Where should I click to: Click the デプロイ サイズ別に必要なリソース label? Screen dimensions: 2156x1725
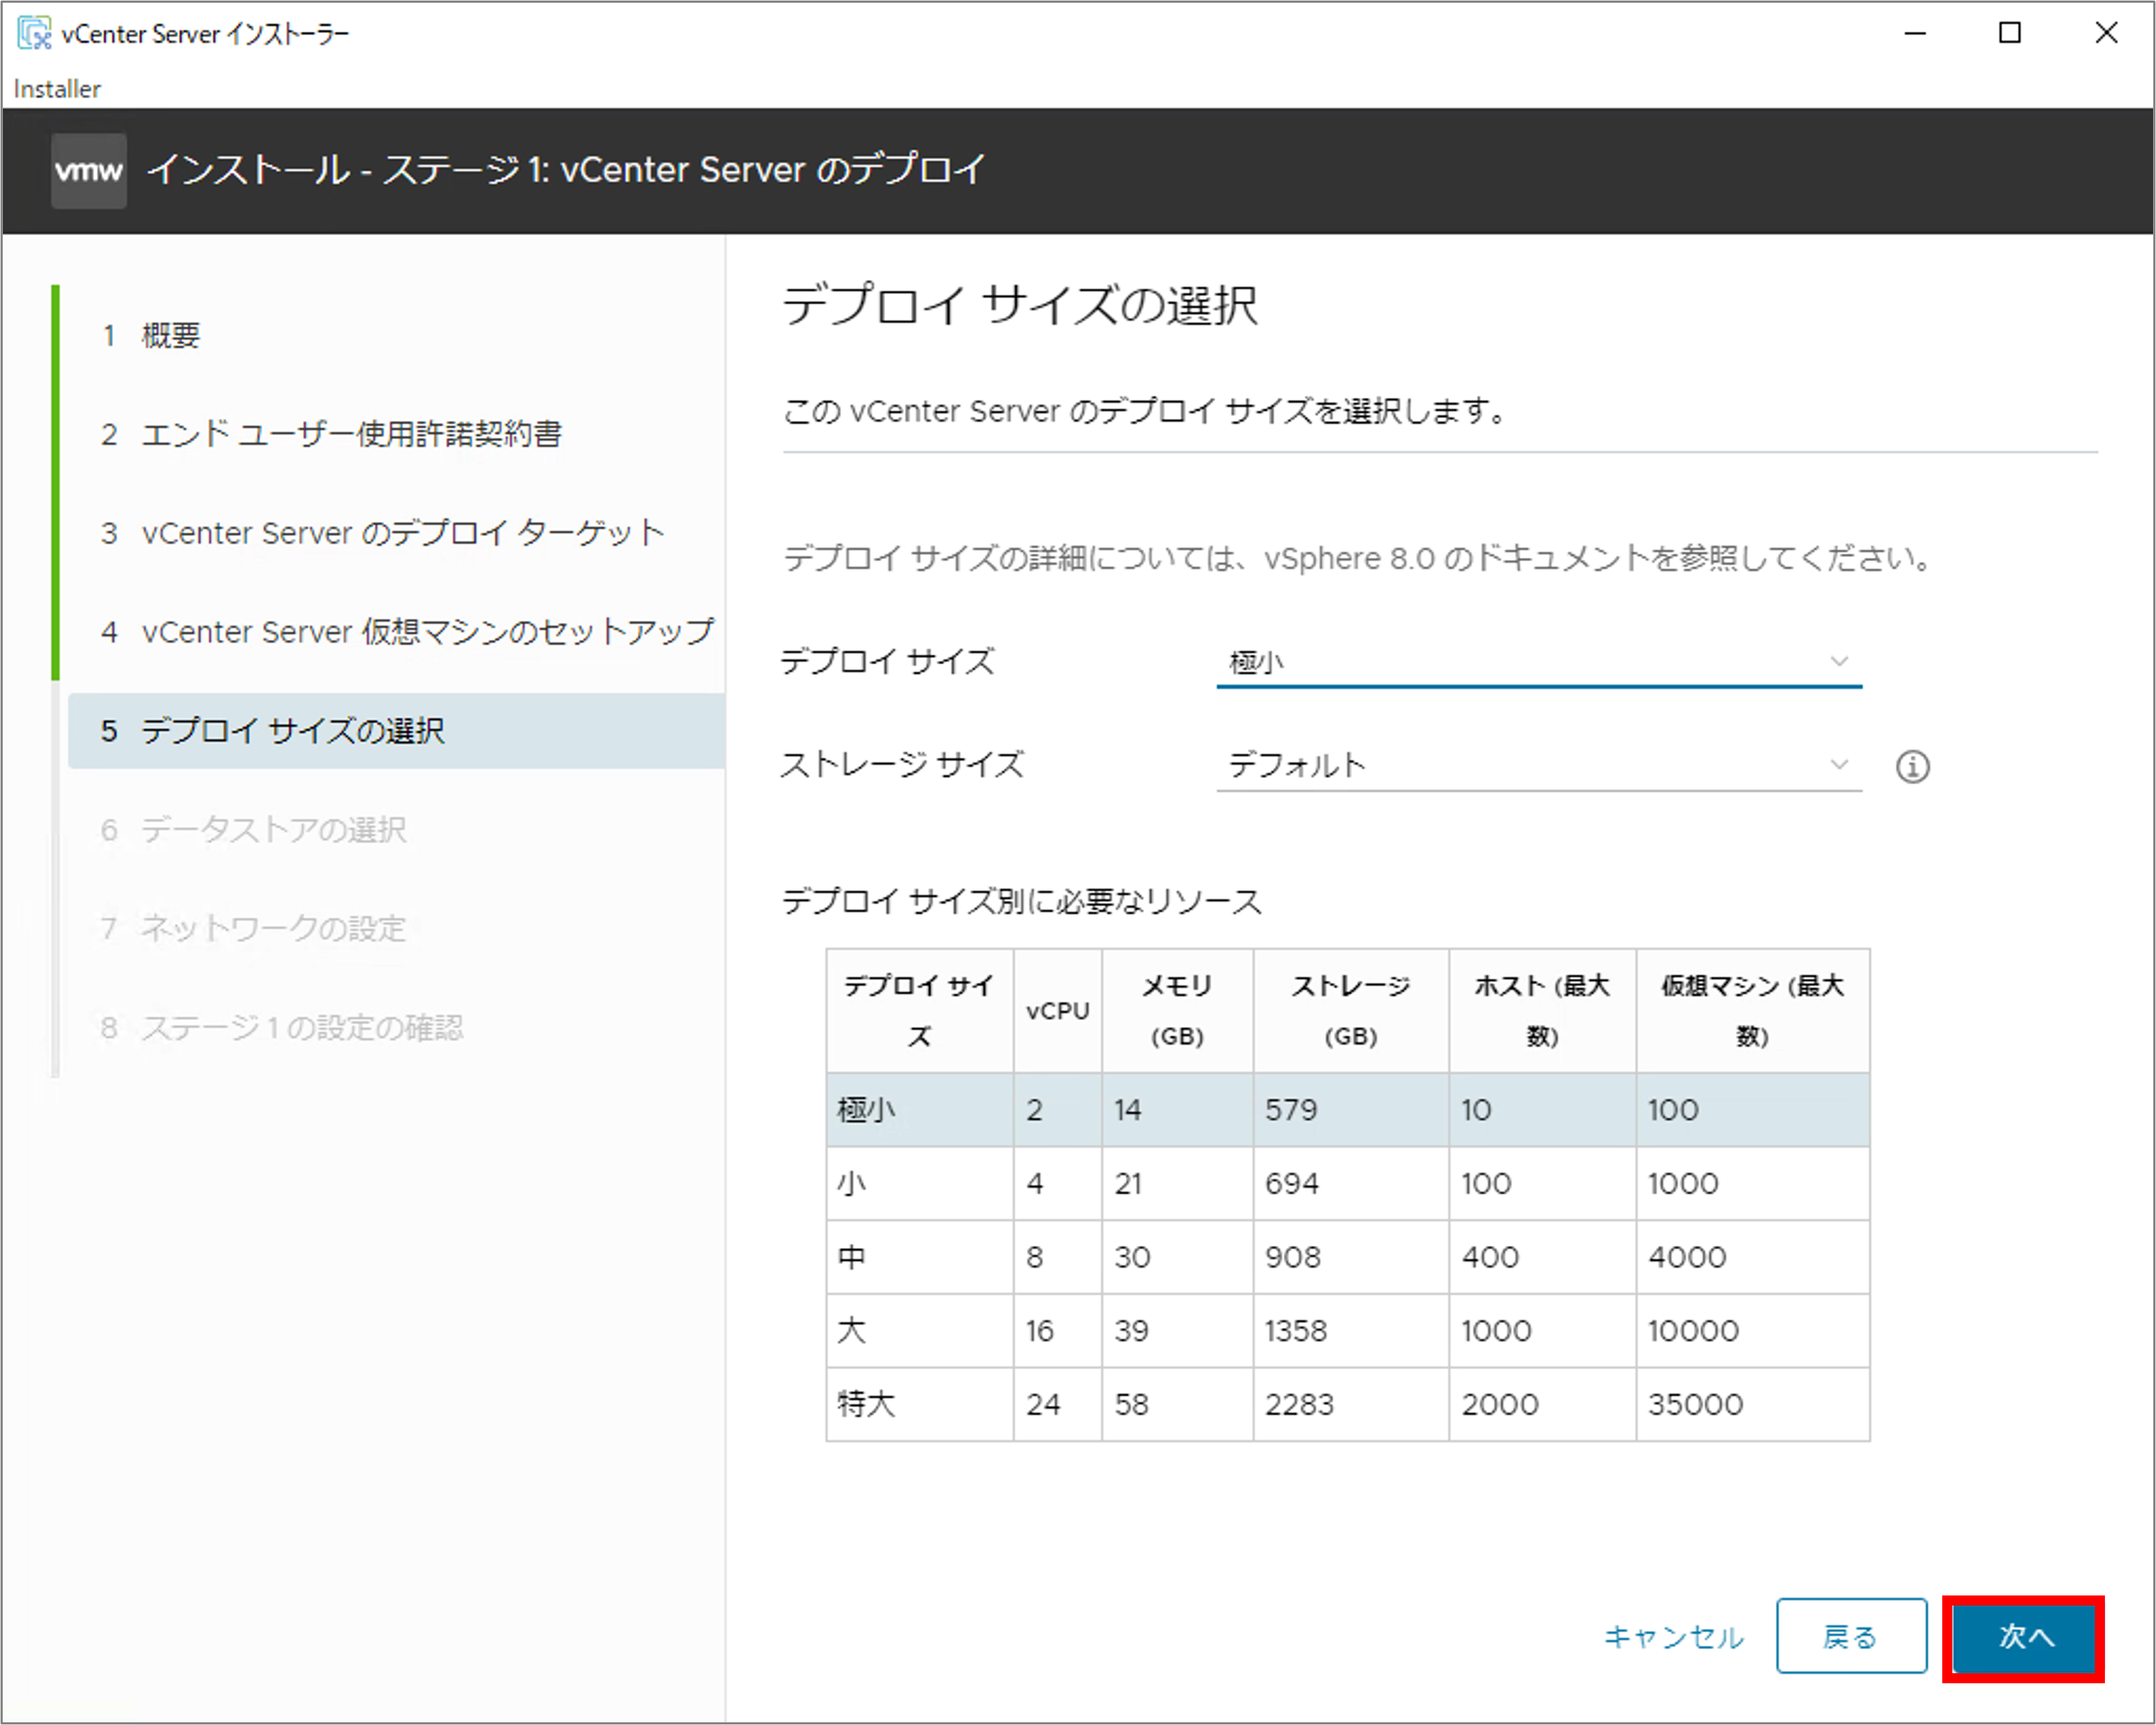(x=1021, y=902)
